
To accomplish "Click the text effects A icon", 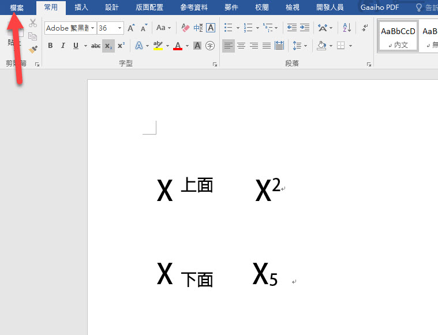I will tap(139, 46).
